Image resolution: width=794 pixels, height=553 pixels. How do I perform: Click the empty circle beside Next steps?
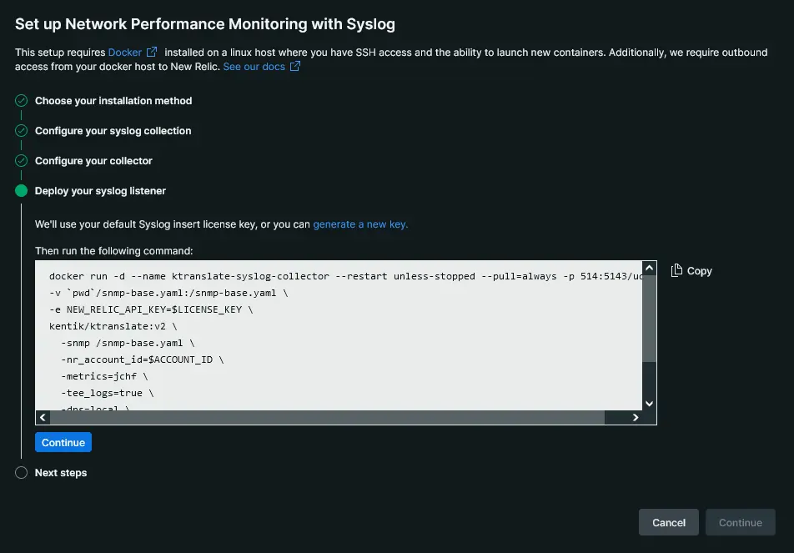pyautogui.click(x=22, y=473)
